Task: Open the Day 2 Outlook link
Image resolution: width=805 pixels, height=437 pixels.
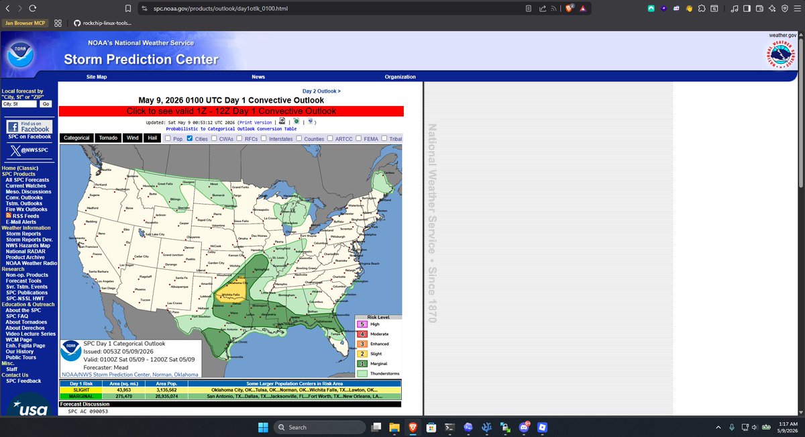Action: coord(321,91)
